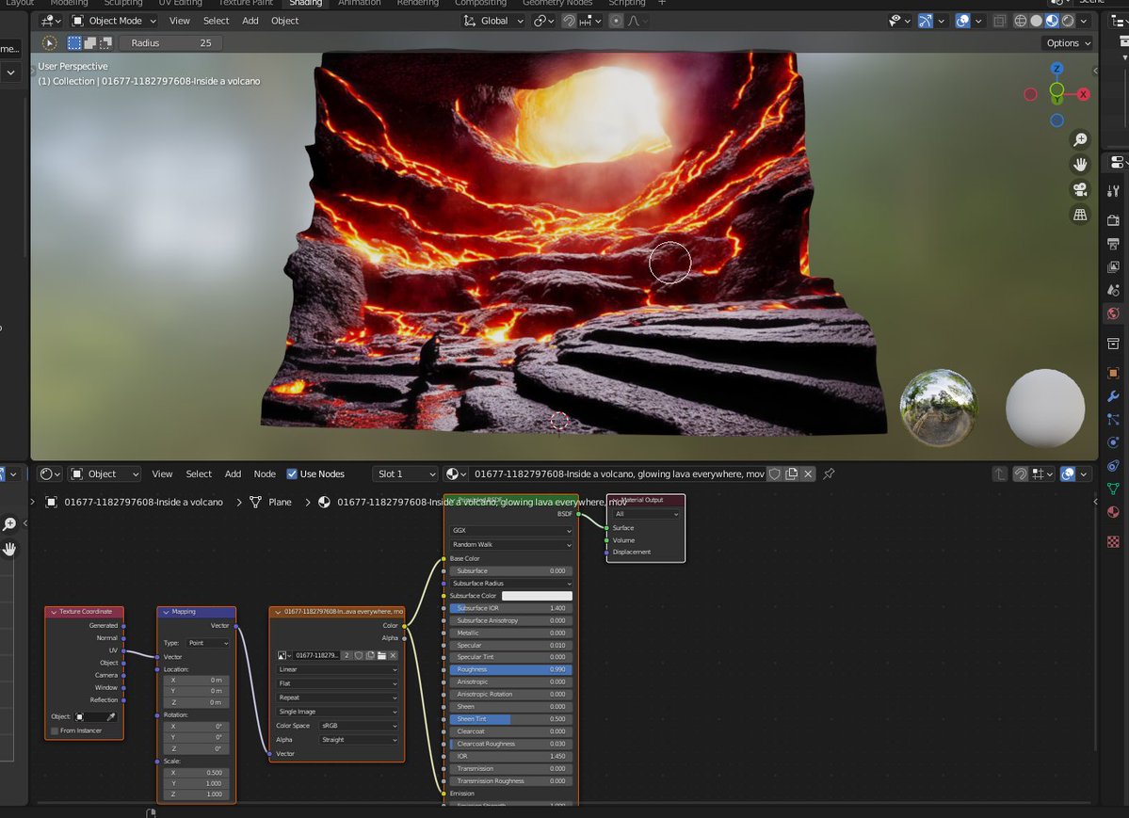The width and height of the screenshot is (1129, 818).
Task: Unlink the material with the X icon
Action: click(808, 473)
